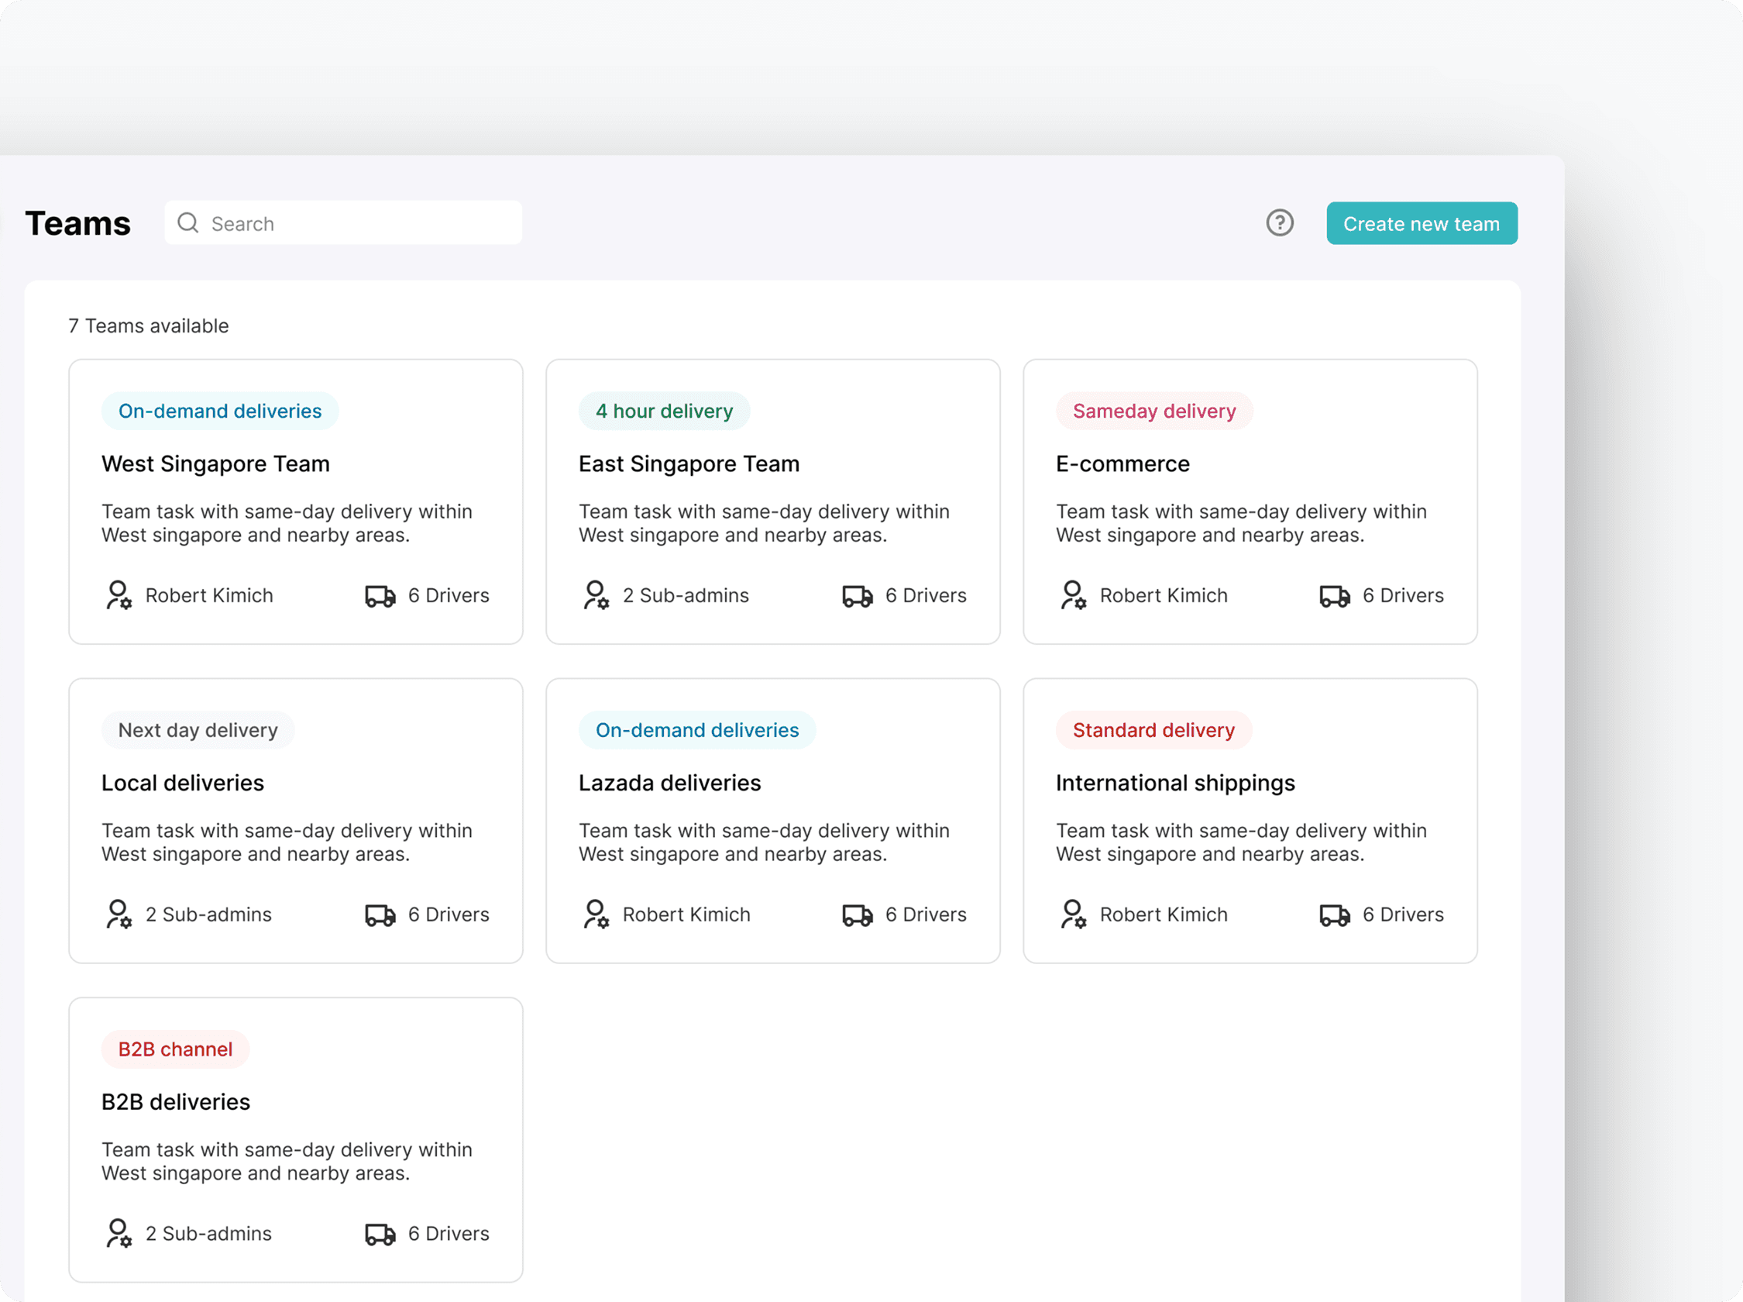Open the Lazada deliveries team title

coord(669,784)
